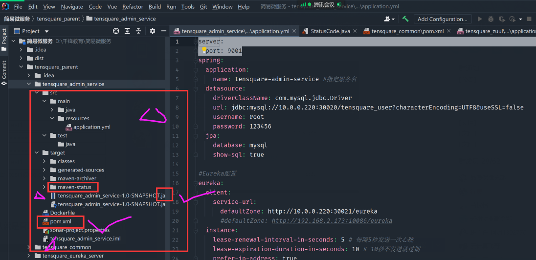Expand the classes folder
The width and height of the screenshot is (536, 260).
45,161
